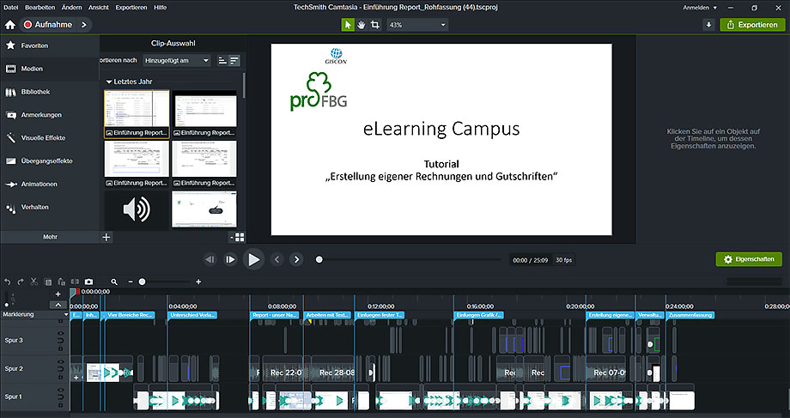Go to the Home screen icon
Screen dimensions: 790x418
pos(10,25)
